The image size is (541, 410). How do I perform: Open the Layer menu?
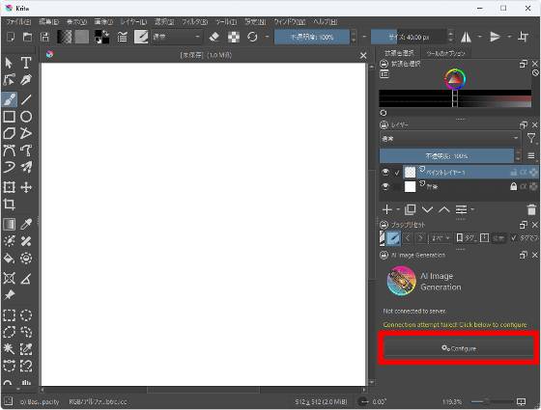click(x=133, y=21)
